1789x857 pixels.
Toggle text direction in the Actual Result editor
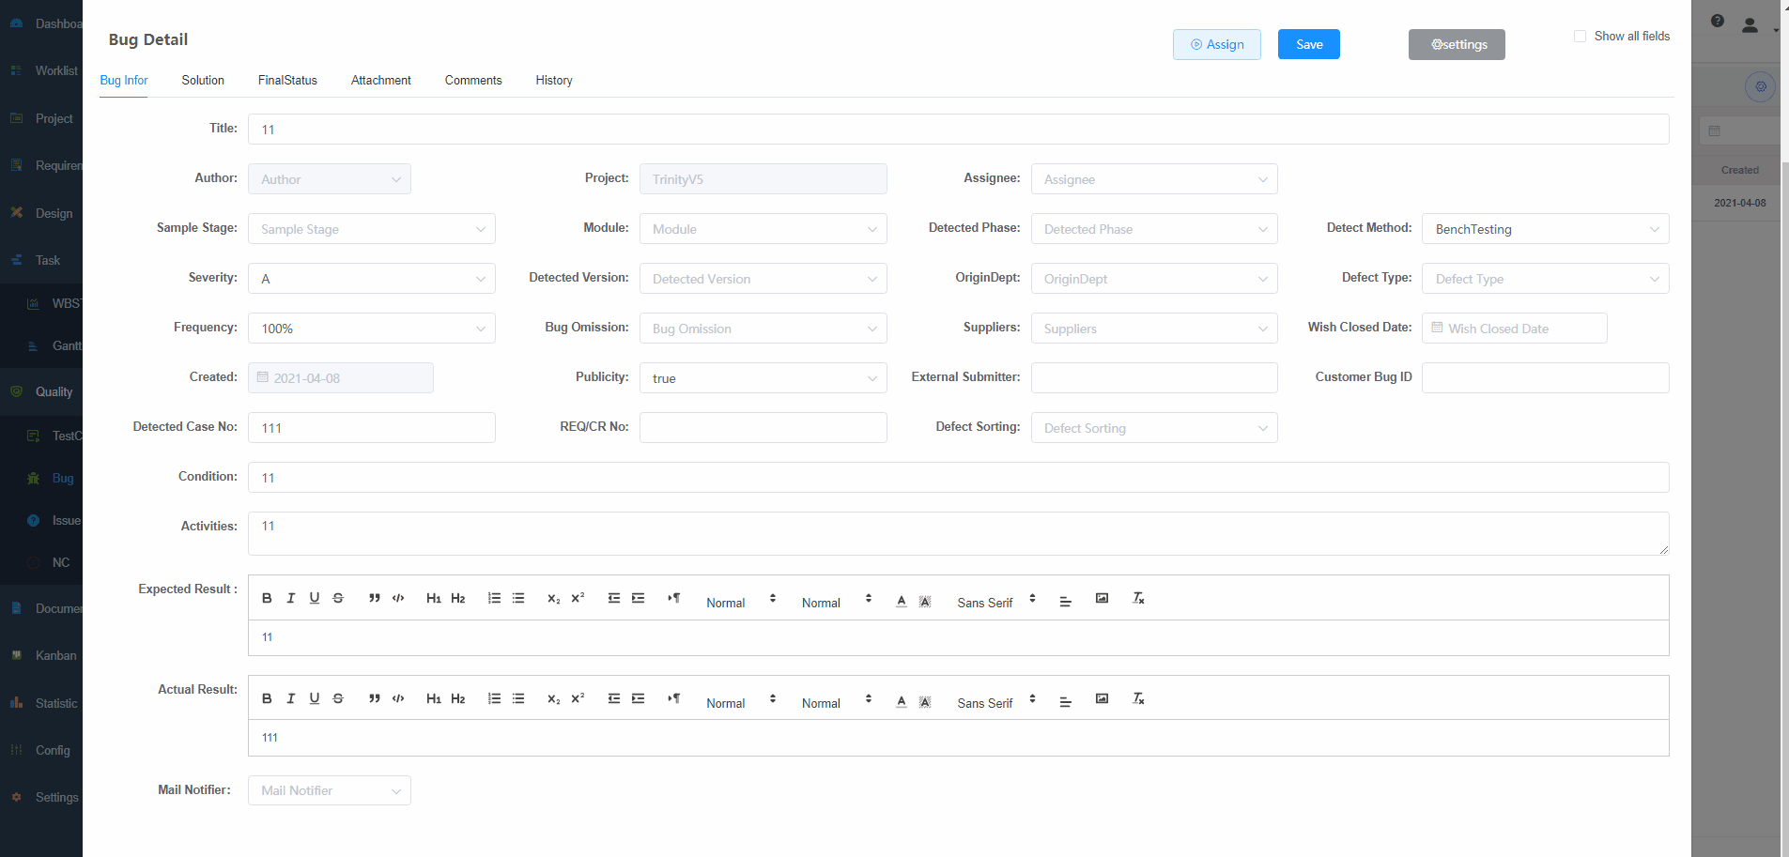(x=674, y=698)
